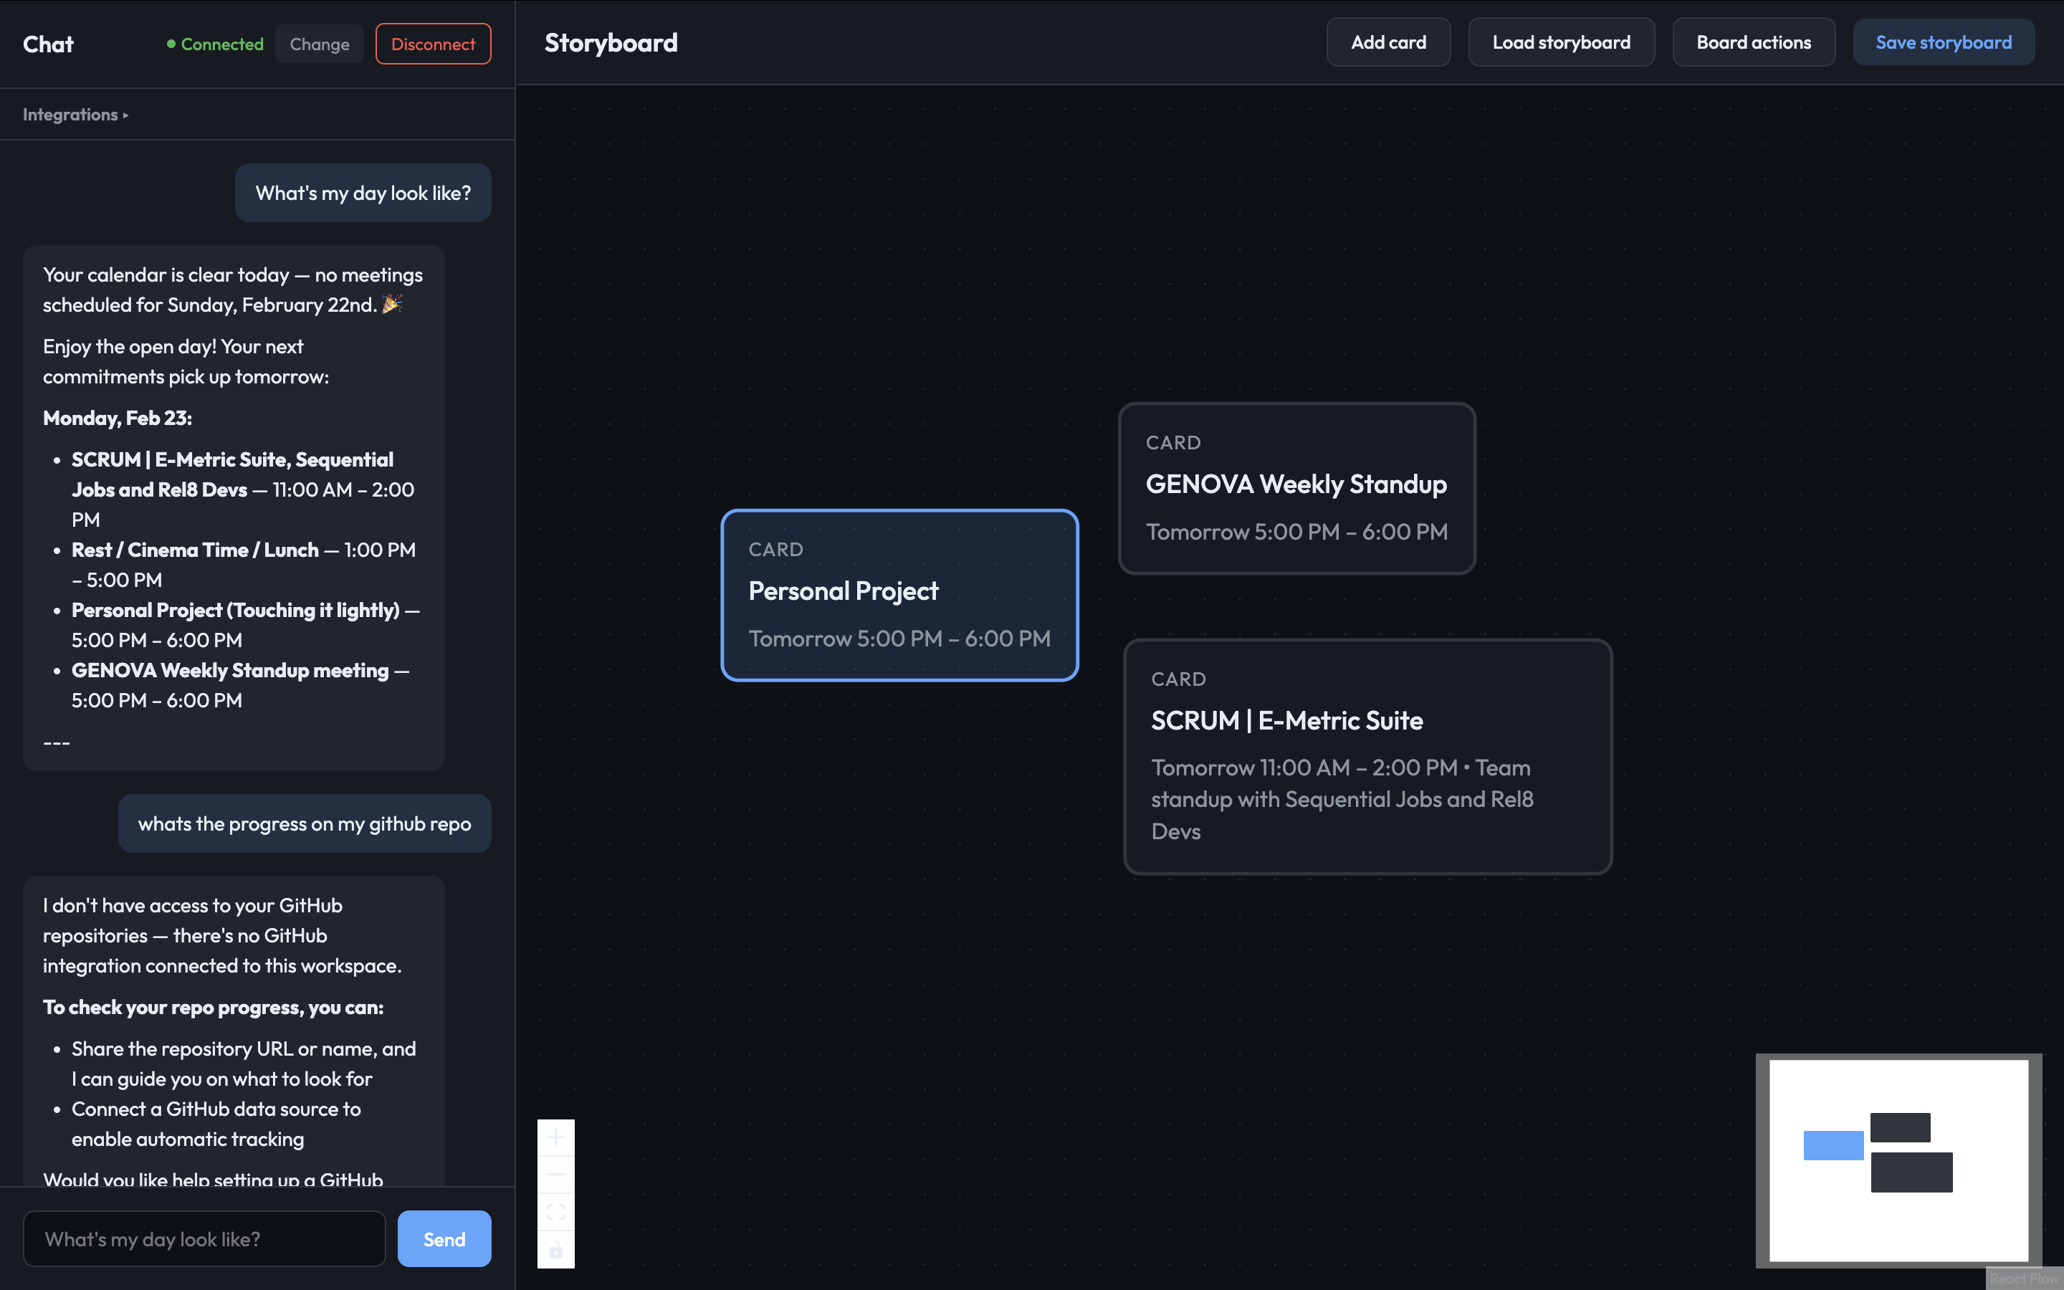Expand the Integrations section

click(75, 115)
